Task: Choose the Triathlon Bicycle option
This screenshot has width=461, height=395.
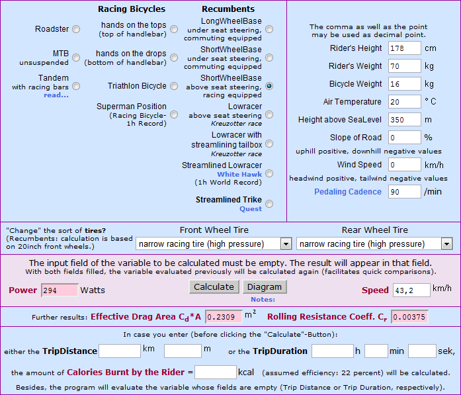Action: point(174,86)
